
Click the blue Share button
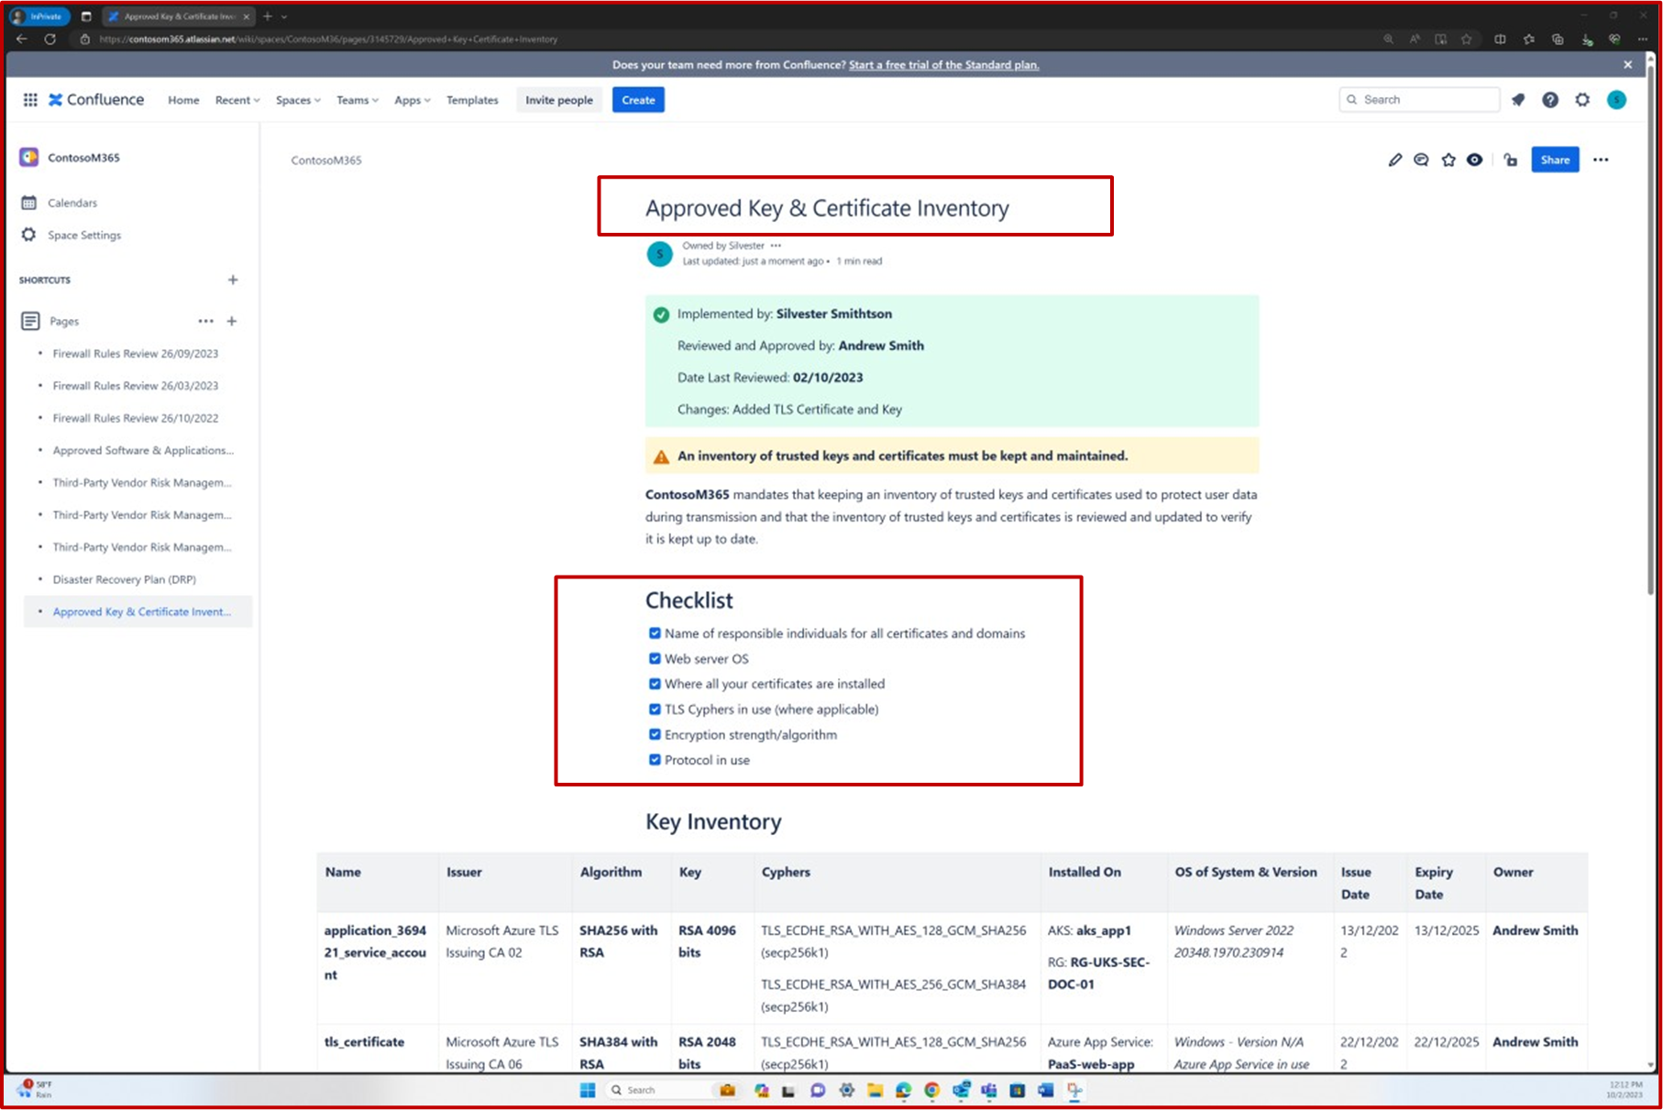pyautogui.click(x=1555, y=159)
